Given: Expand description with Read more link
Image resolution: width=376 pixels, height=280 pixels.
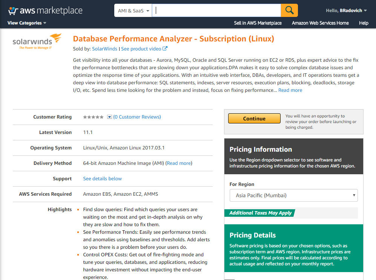Looking at the screenshot, I should pos(290,90).
